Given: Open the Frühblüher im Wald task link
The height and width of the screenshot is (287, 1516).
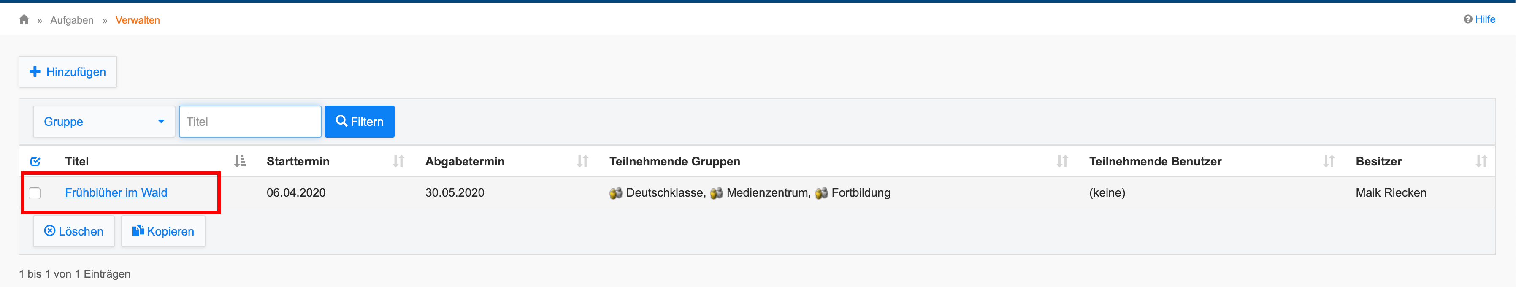Looking at the screenshot, I should [116, 193].
